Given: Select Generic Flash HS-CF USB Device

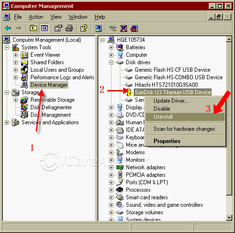Looking at the screenshot, I should (x=173, y=70).
